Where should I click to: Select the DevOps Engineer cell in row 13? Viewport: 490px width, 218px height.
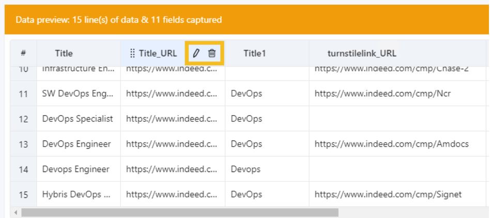point(76,144)
